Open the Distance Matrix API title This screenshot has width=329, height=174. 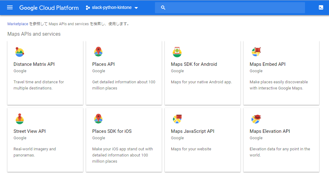tap(34, 64)
